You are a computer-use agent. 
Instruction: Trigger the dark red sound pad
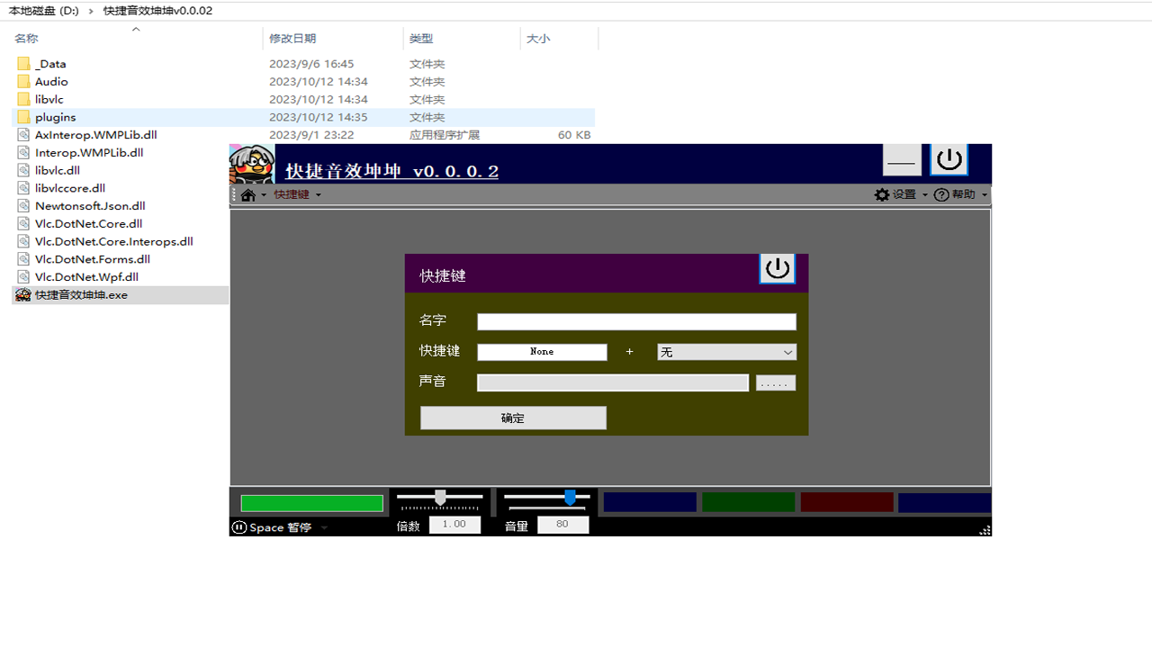tap(846, 501)
